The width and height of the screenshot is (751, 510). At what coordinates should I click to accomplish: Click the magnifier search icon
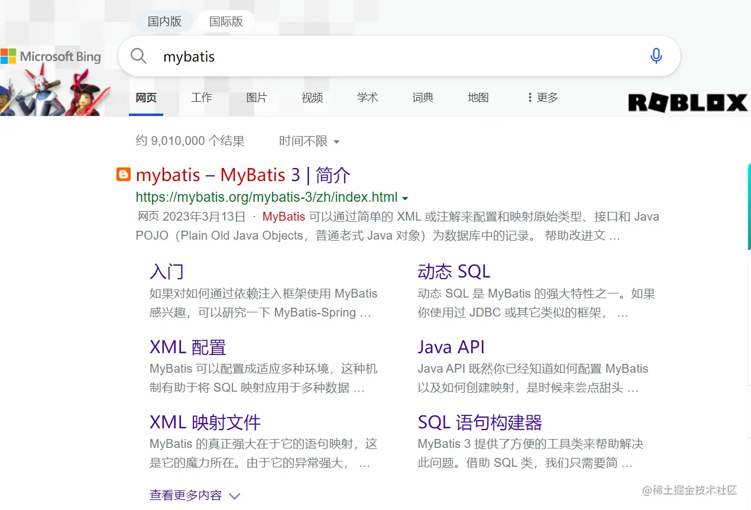(138, 56)
